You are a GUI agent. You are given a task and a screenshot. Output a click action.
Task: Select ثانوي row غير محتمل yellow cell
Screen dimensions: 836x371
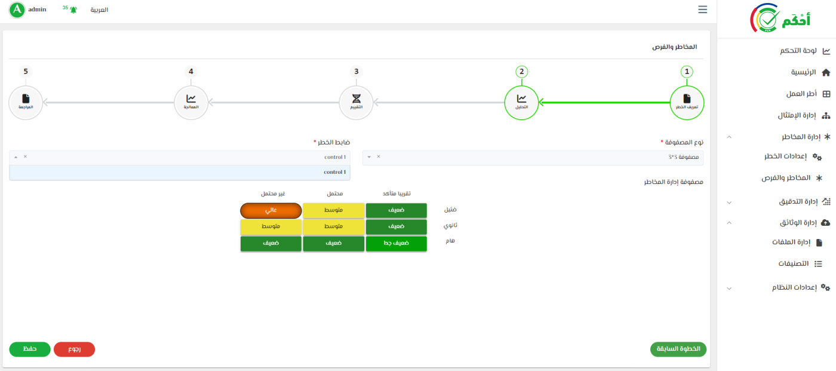(x=271, y=227)
